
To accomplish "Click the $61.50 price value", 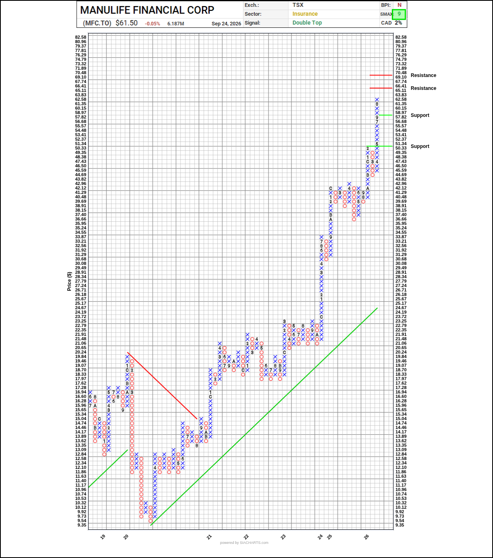I will [127, 23].
